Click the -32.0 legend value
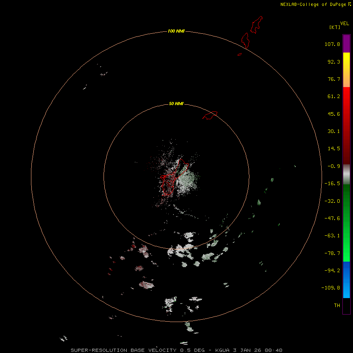353x353 pixels. 332,201
